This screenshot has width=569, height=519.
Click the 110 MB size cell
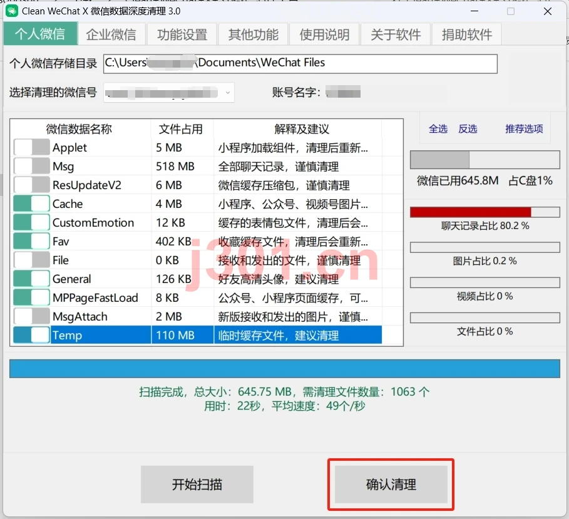[175, 336]
